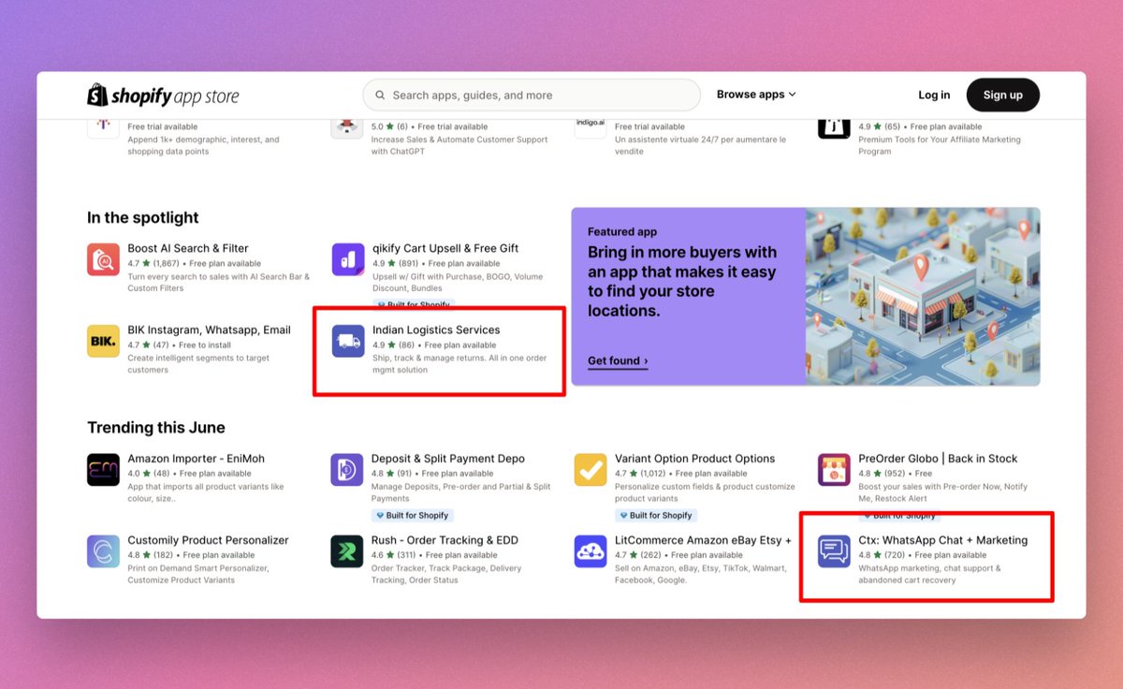Open Amazon Importer - EniMoh title

197,459
